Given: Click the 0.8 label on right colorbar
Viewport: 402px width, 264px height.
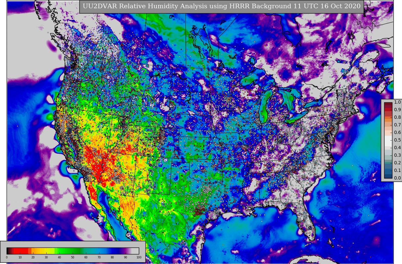Looking at the screenshot, I should pos(397,117).
